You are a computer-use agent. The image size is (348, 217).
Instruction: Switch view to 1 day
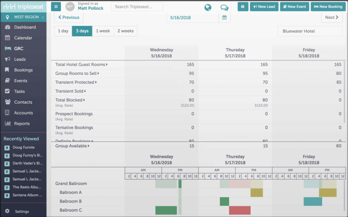(x=63, y=31)
